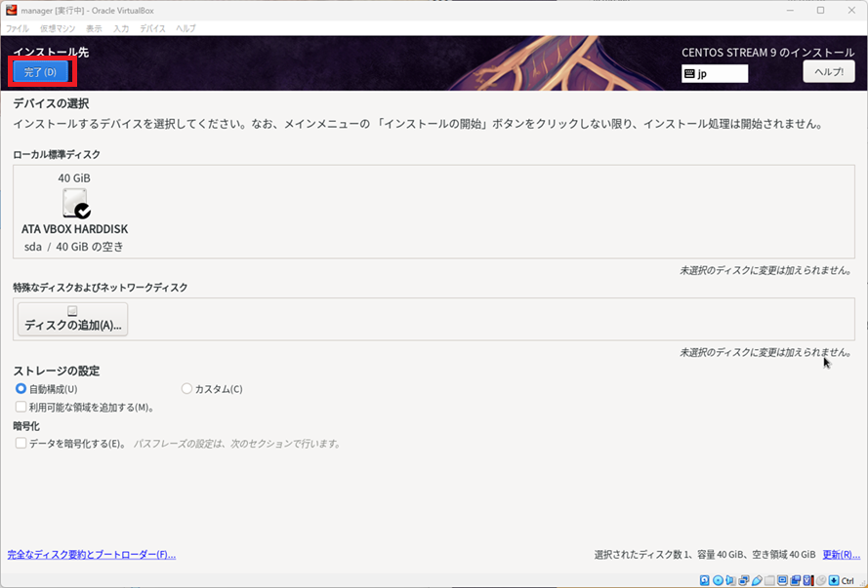
Task: Click the optical disc icon in status bar
Action: click(x=718, y=580)
